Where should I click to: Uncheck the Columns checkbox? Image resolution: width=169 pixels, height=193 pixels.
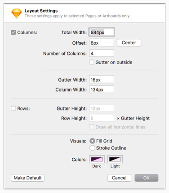tap(13, 32)
